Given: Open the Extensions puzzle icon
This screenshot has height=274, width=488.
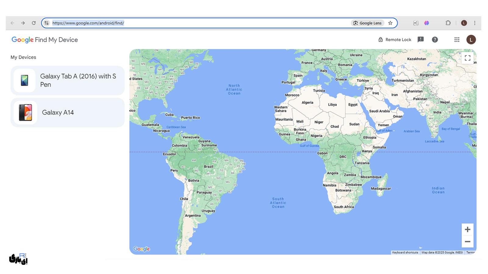Looking at the screenshot, I should 448,23.
